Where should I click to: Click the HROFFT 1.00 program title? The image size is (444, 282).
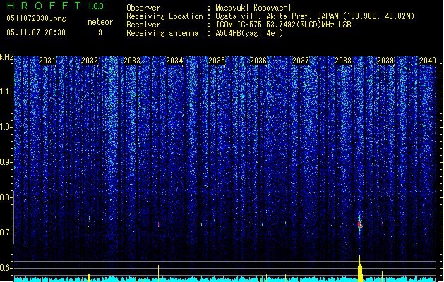point(55,6)
